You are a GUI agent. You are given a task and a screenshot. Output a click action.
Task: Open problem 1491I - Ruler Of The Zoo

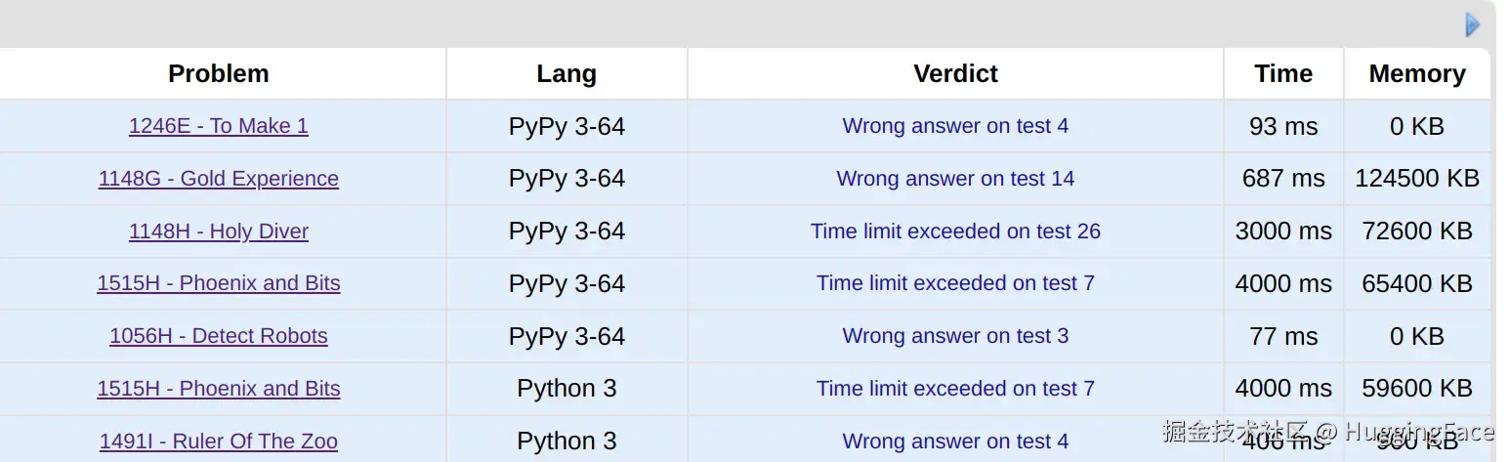219,441
